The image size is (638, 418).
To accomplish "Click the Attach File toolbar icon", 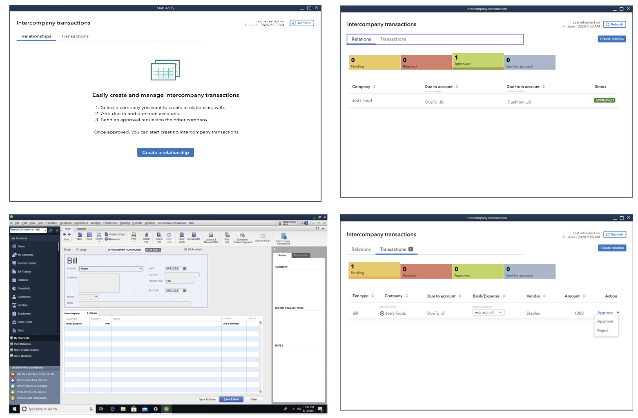I will pos(146,238).
